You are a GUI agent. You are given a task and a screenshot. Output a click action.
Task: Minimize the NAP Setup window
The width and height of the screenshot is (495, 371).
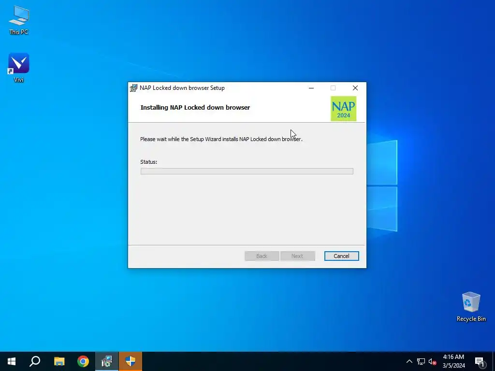pos(311,88)
